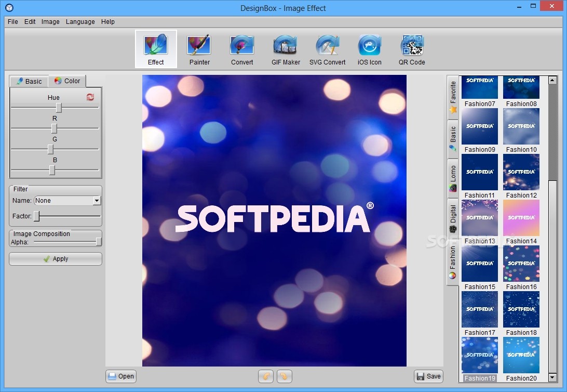Viewport: 567px width, 392px height.
Task: Switch to the Basic tab on left panel
Action: [x=29, y=81]
